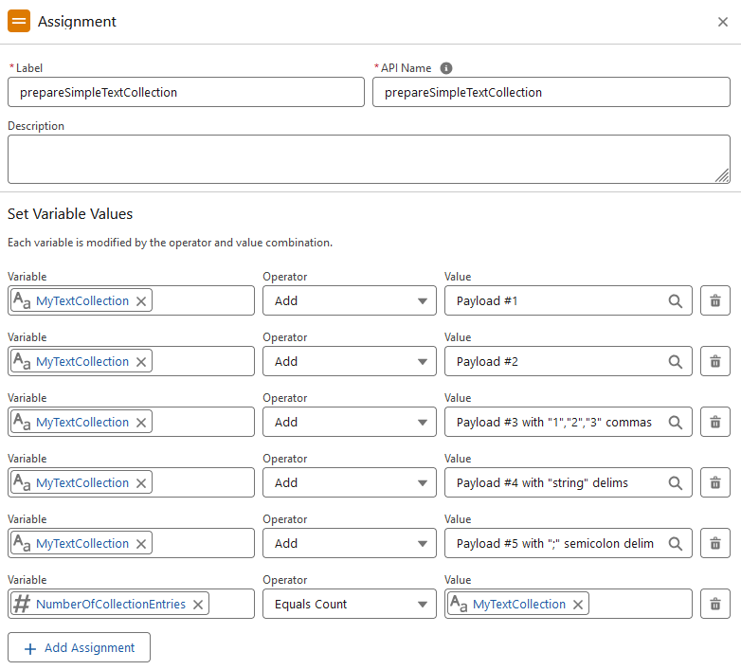Click into the Label input field

pos(186,92)
